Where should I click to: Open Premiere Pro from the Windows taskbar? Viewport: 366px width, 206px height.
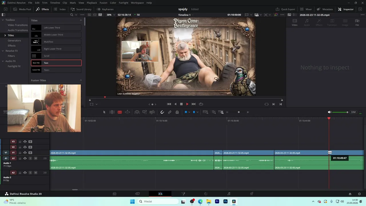tap(217, 201)
